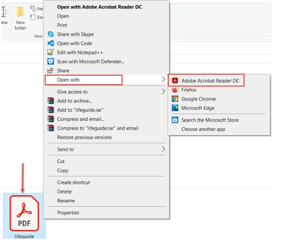Choose Create shortcut

(106, 182)
